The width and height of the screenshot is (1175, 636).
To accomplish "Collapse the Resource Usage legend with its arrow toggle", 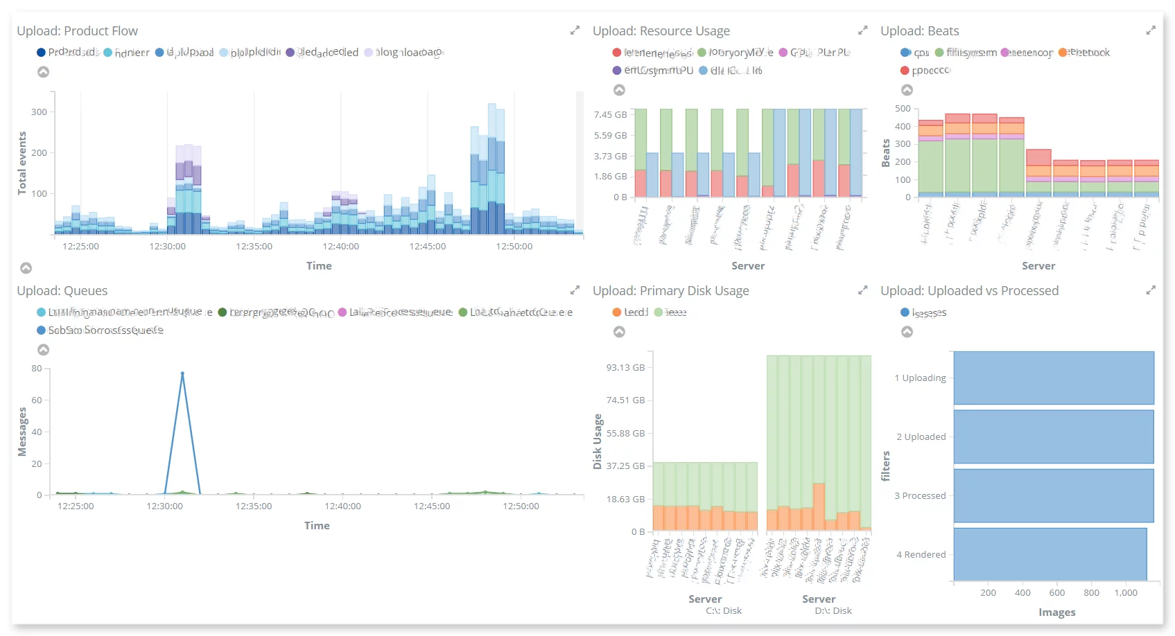I will click(x=619, y=90).
